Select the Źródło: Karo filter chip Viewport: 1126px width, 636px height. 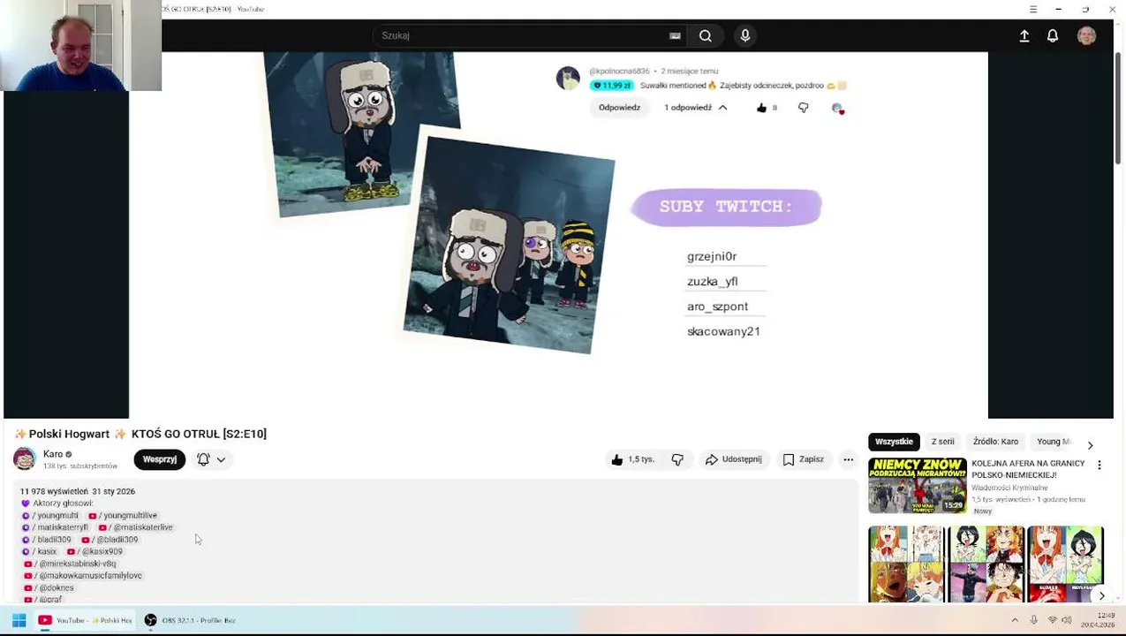[995, 442]
